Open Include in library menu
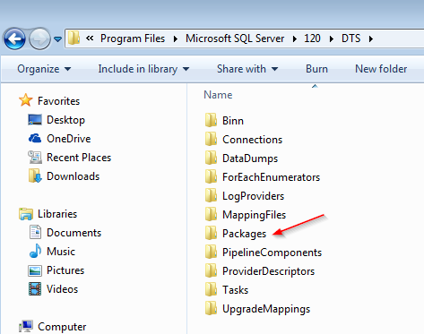 [x=143, y=69]
